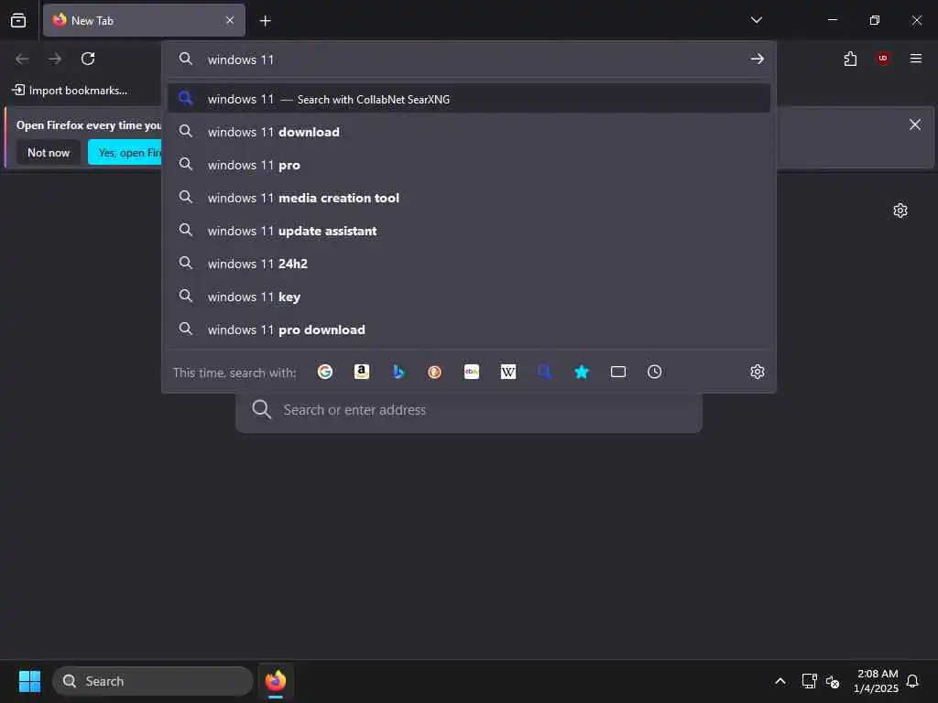Pick suggestion 'windows 11 update assistant'
The image size is (938, 703).
tap(469, 231)
